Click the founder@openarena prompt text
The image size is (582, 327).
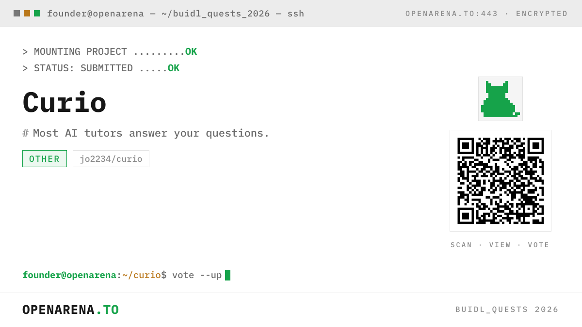click(69, 275)
